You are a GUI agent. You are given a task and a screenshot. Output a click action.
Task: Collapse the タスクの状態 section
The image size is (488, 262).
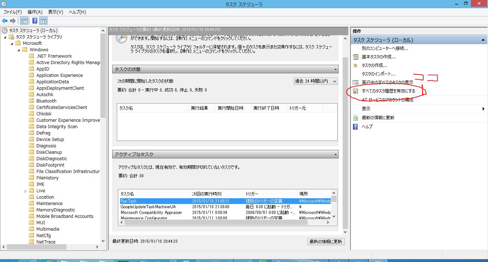336,69
